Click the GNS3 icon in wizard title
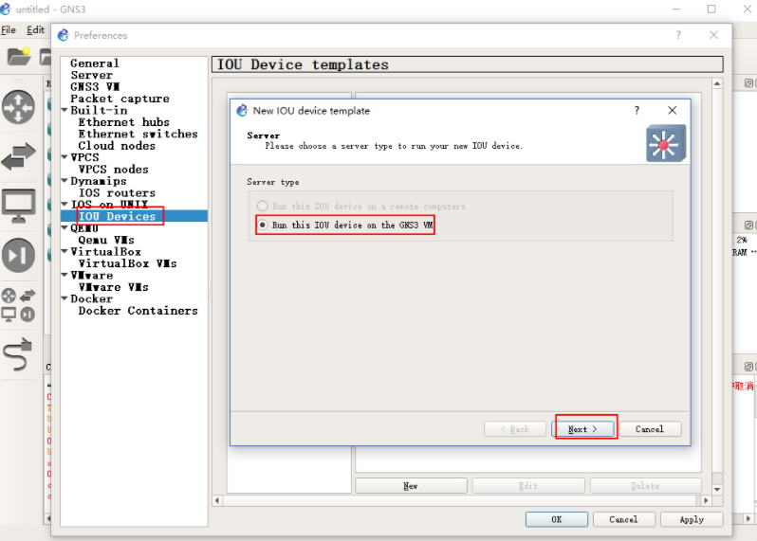The height and width of the screenshot is (541, 757). tap(242, 111)
